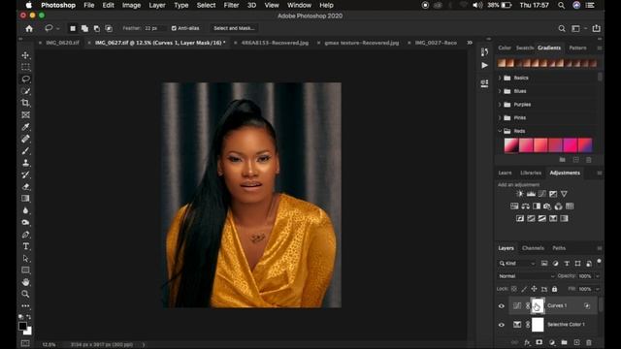Select the Gradient tool

coord(26,198)
